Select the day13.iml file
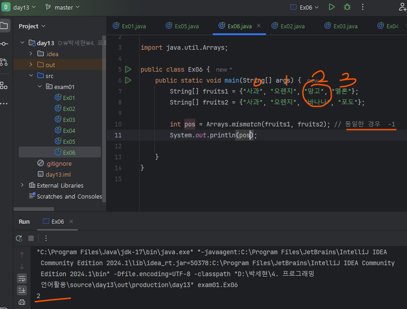 pyautogui.click(x=54, y=174)
